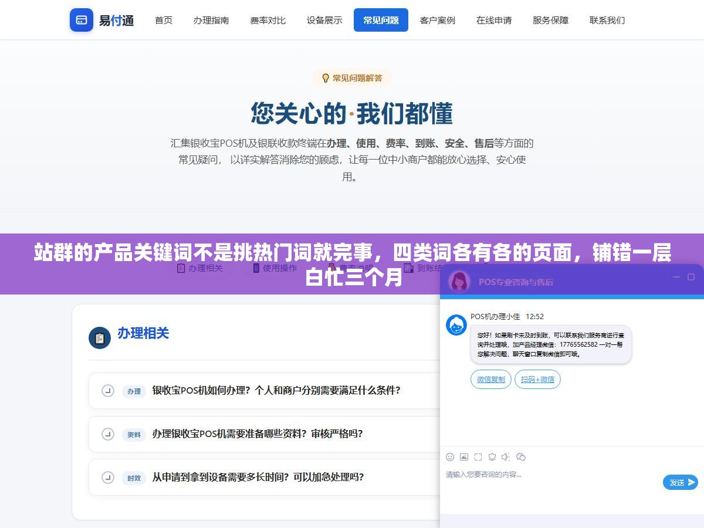Switch to the 使用操作 category tab
This screenshot has height=528, width=704.
click(275, 268)
